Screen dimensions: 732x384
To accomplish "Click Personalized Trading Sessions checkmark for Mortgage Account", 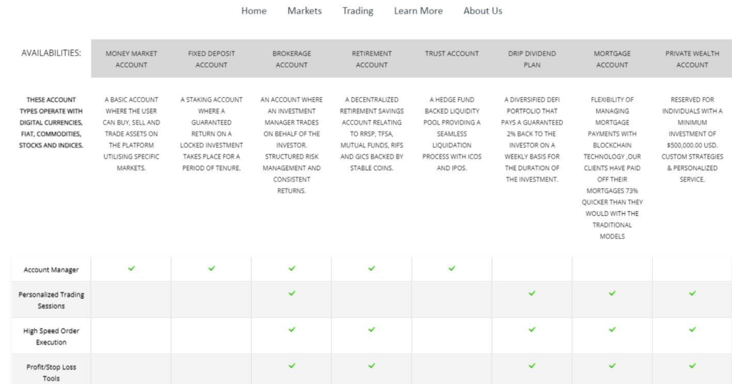I will (612, 293).
